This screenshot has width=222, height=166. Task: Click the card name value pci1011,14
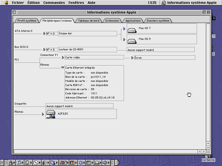click(98, 77)
